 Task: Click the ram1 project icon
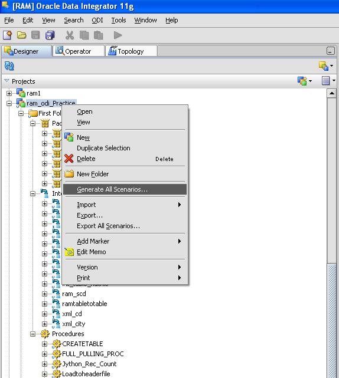[x=21, y=93]
